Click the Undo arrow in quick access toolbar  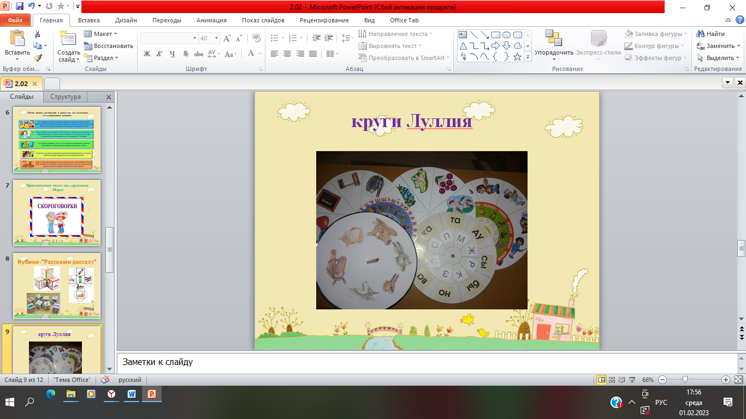pos(31,7)
